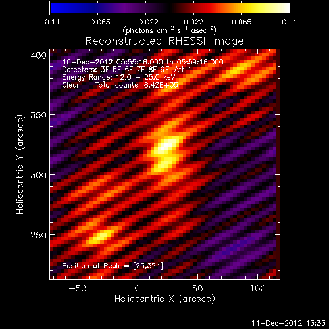Click the colorbar tick label '0.022'
This screenshot has height=329, width=329.
tap(193, 22)
